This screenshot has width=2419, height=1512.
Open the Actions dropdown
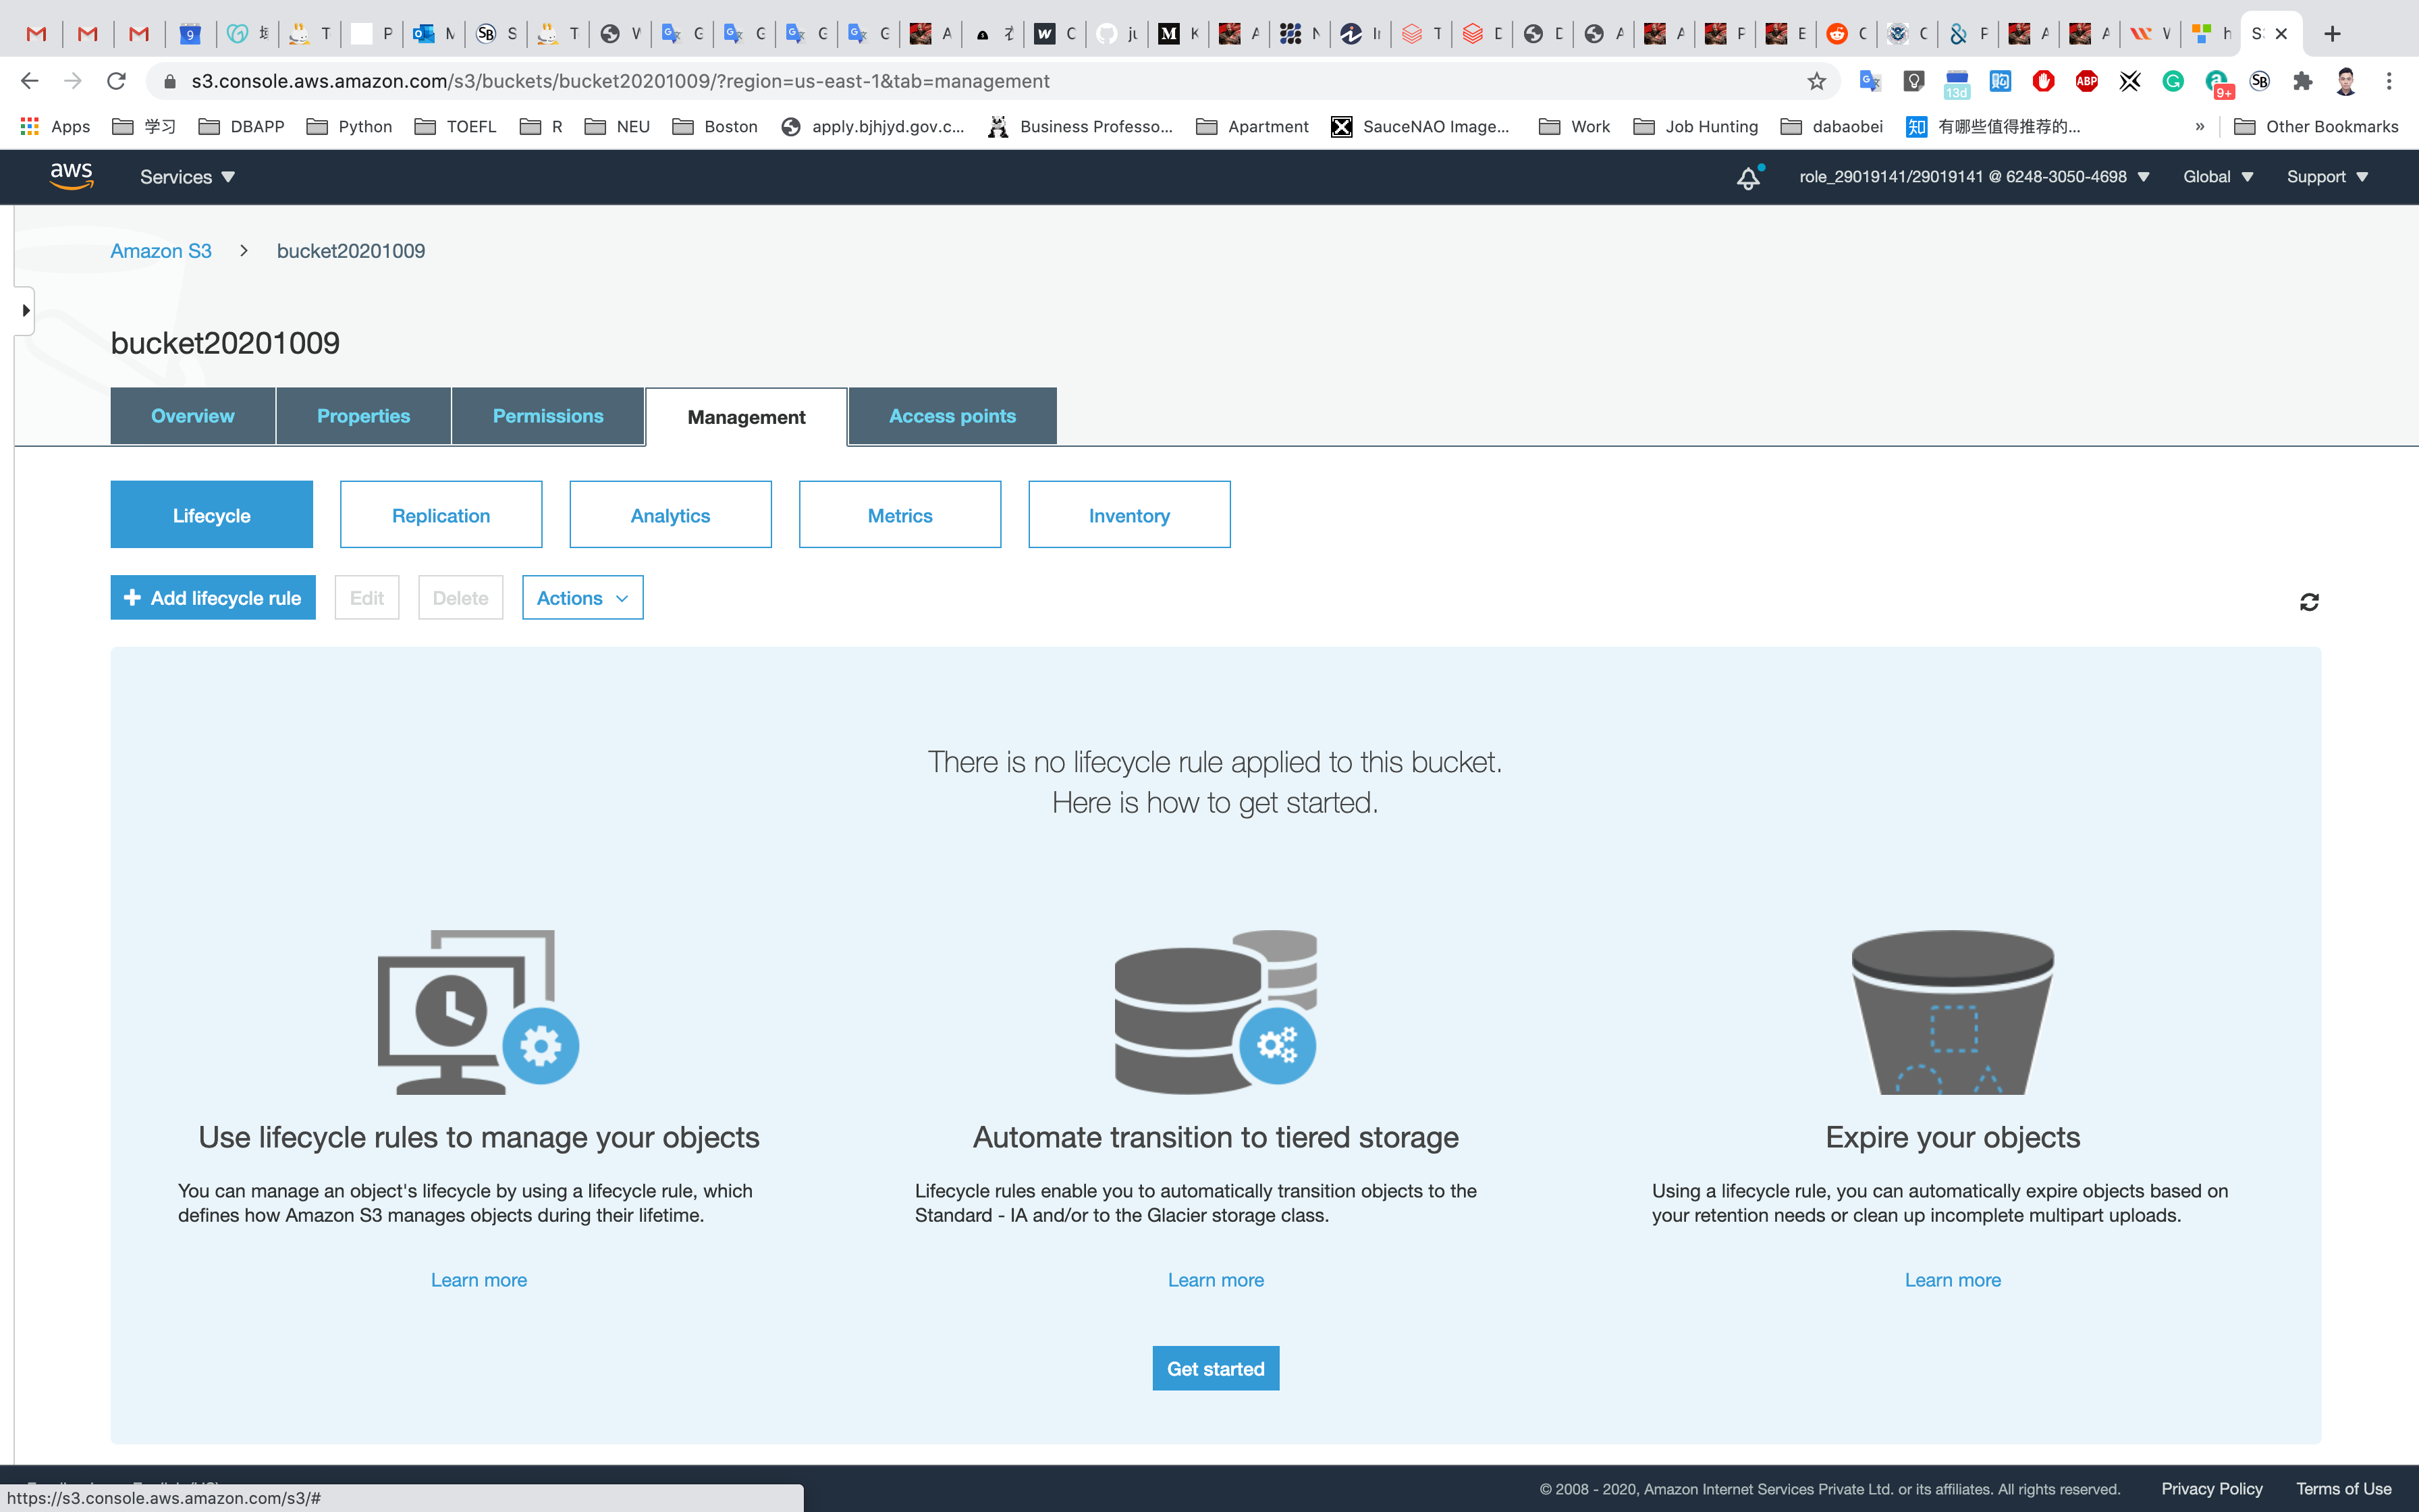582,598
